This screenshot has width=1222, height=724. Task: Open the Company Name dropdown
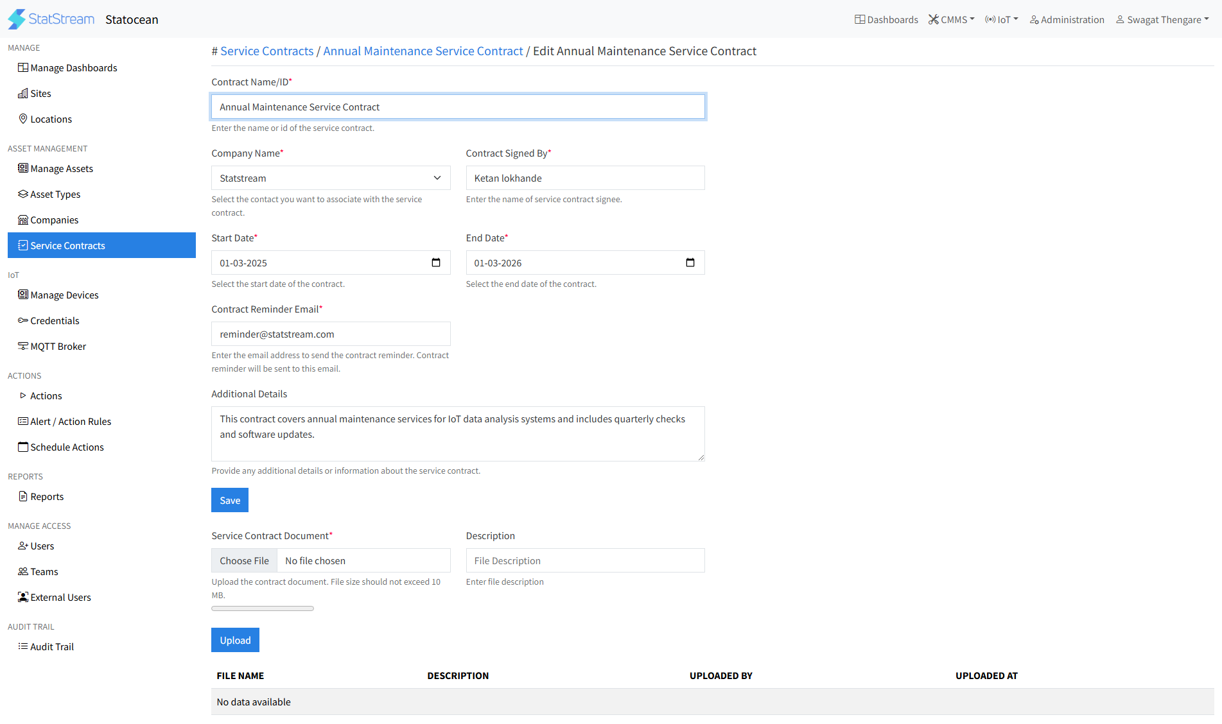330,178
